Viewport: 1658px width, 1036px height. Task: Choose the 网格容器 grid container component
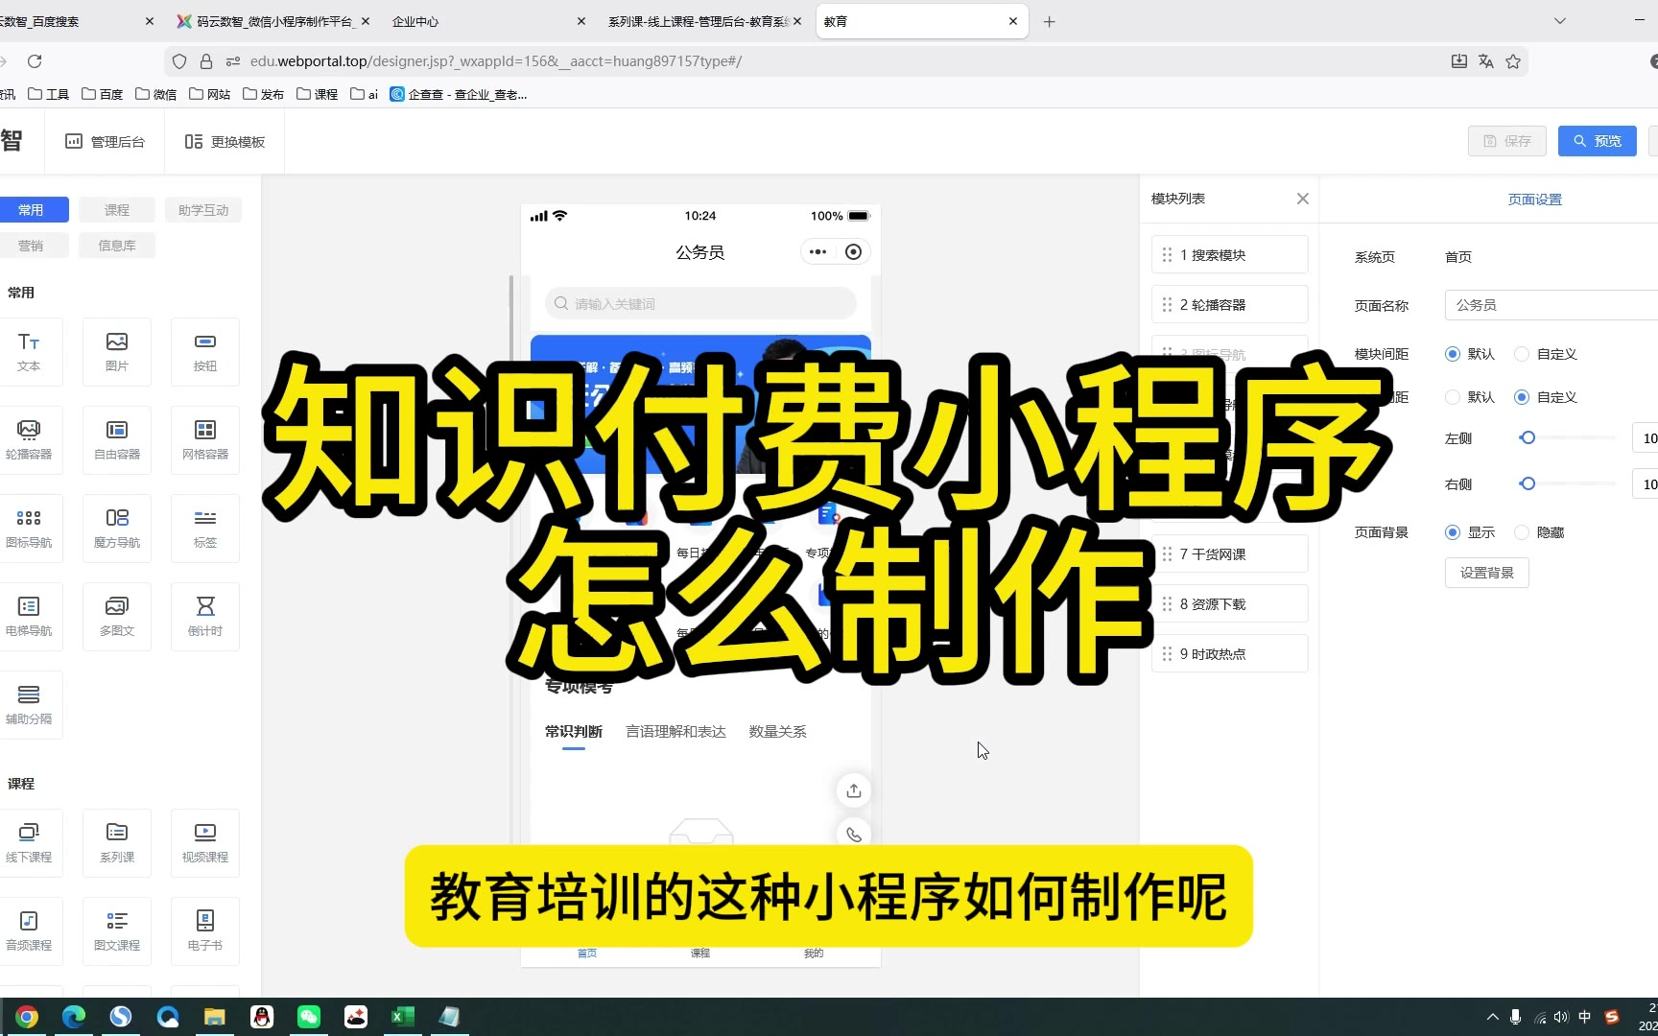point(204,439)
